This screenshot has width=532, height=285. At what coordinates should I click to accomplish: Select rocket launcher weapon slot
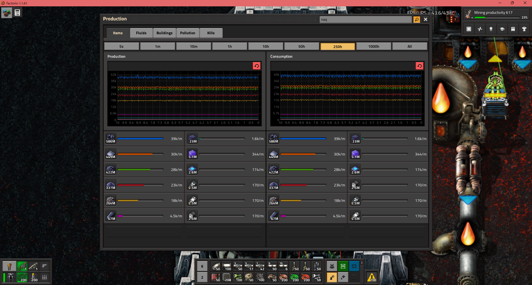(33, 266)
